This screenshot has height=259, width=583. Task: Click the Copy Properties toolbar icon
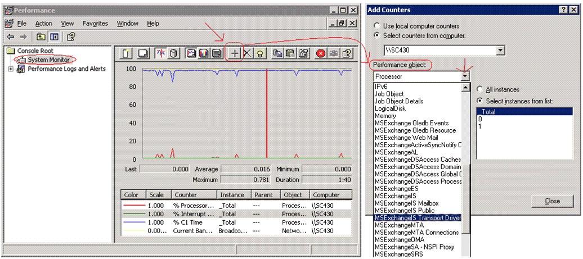point(277,53)
